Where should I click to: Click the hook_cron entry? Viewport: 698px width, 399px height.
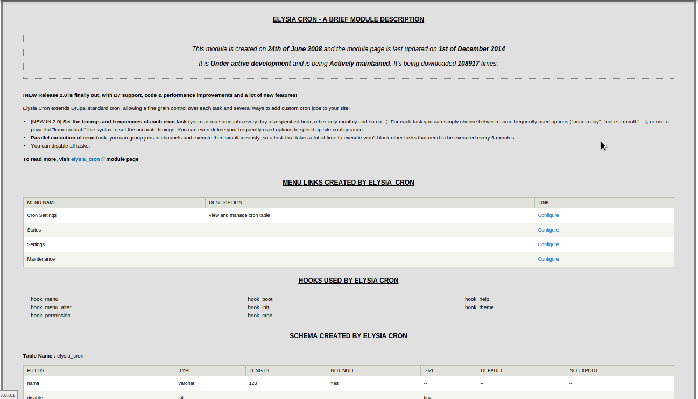260,316
